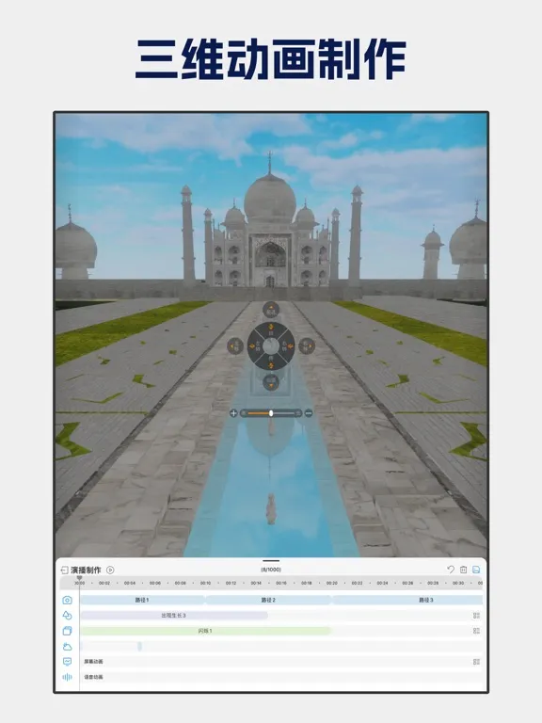Select the screen animation track icon
Image resolution: width=542 pixels, height=723 pixels.
[68, 662]
